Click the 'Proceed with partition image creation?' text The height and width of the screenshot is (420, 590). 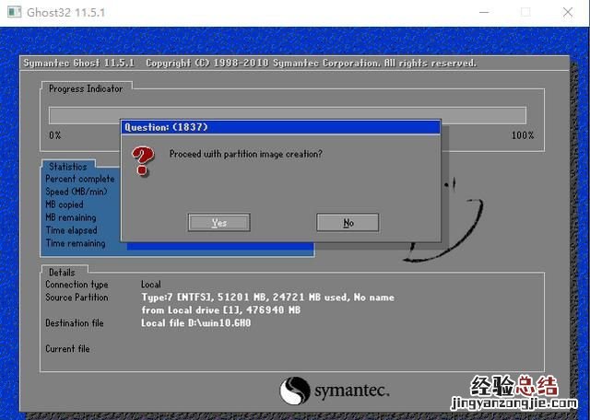246,154
